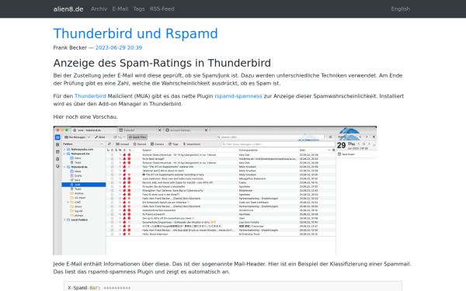The height and width of the screenshot is (291, 466).
Task: Select the author name 'Frank Becker'
Action: (70, 47)
